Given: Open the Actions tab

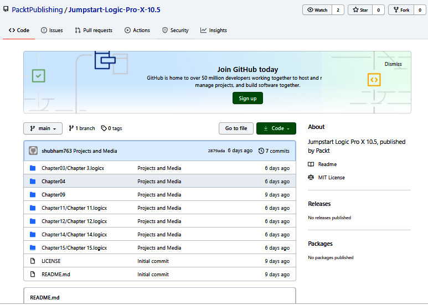Looking at the screenshot, I should (x=137, y=30).
